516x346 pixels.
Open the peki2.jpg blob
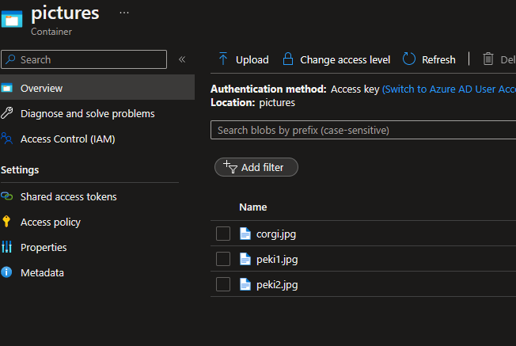click(x=277, y=285)
